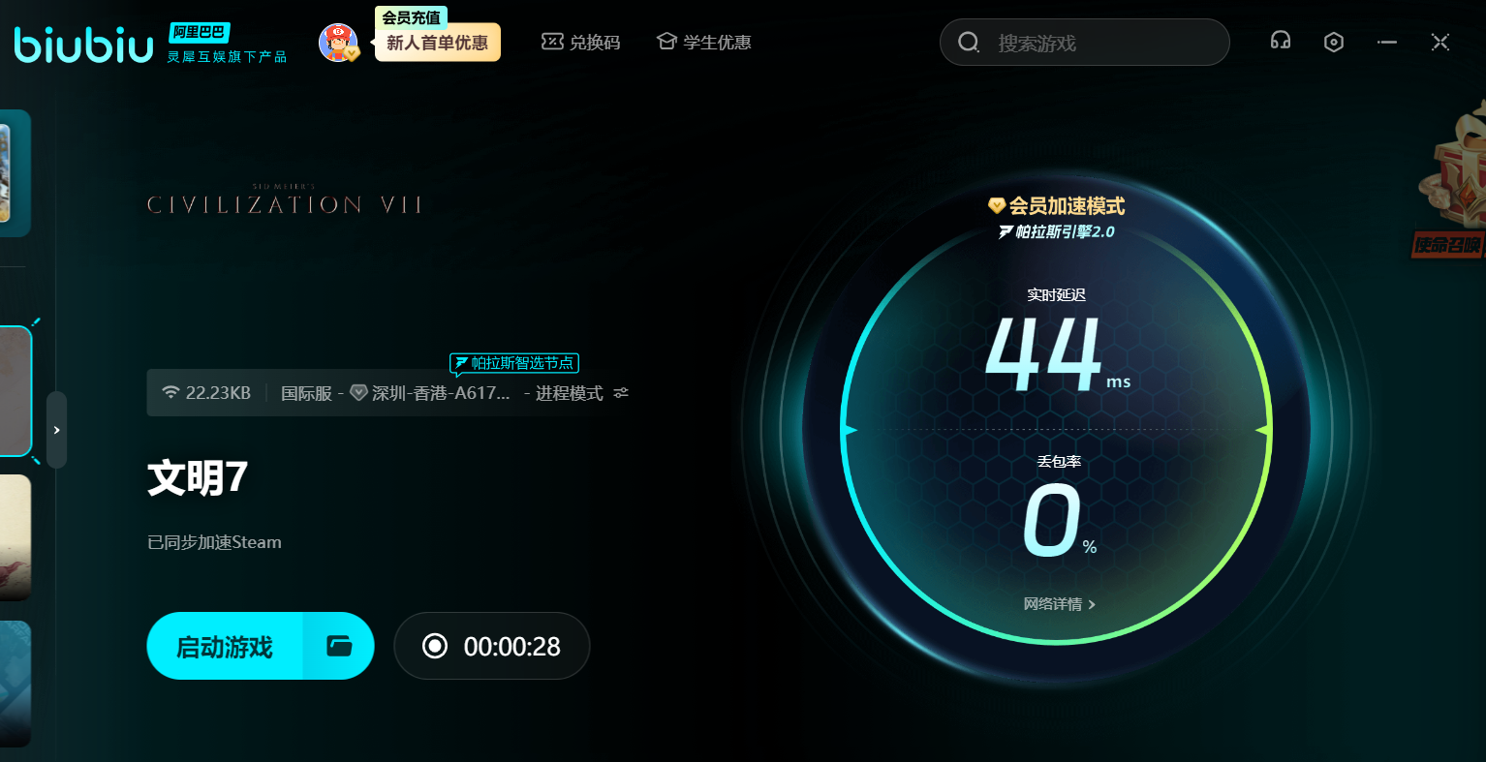This screenshot has width=1486, height=762.
Task: Click the new user first-order discount button
Action: [x=438, y=44]
